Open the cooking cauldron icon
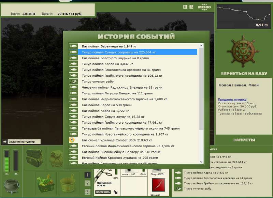Screen dimensions: 273x198 [12, 187]
